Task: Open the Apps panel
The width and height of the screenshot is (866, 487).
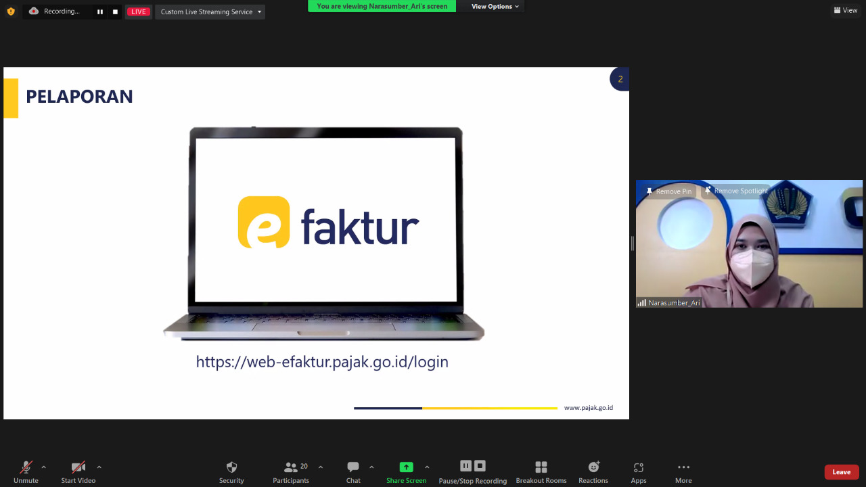Action: pyautogui.click(x=638, y=467)
